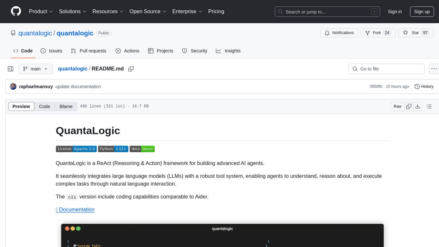The image size is (439, 247).
Task: Switch to the Actions tab
Action: [127, 51]
